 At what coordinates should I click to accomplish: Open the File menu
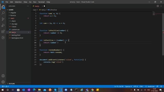click(x=7, y=2)
